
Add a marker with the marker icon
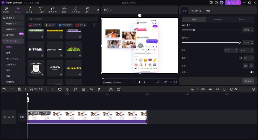[x=52, y=89]
